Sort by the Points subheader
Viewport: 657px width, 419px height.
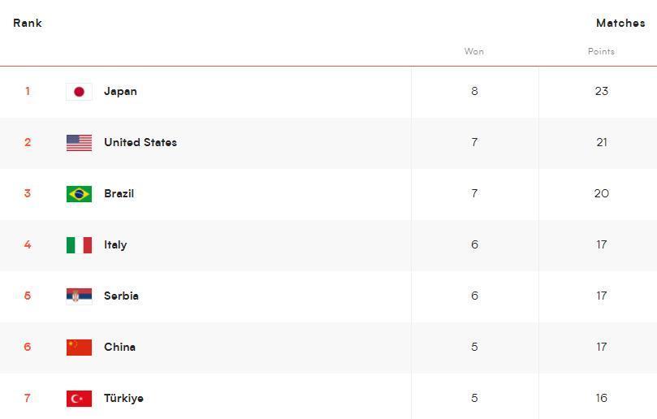click(x=601, y=51)
